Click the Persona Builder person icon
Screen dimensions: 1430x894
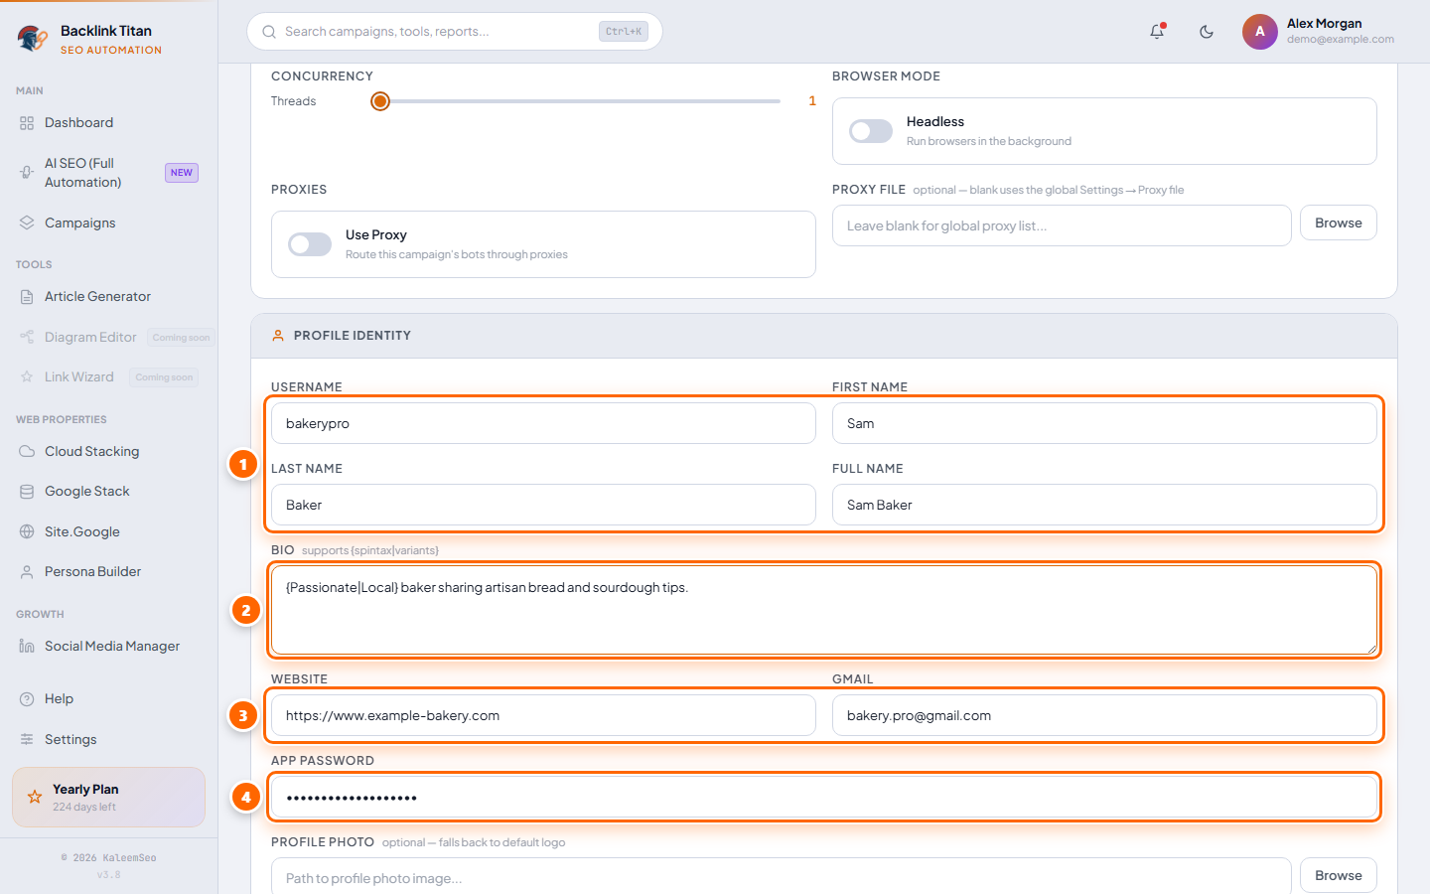coord(27,572)
